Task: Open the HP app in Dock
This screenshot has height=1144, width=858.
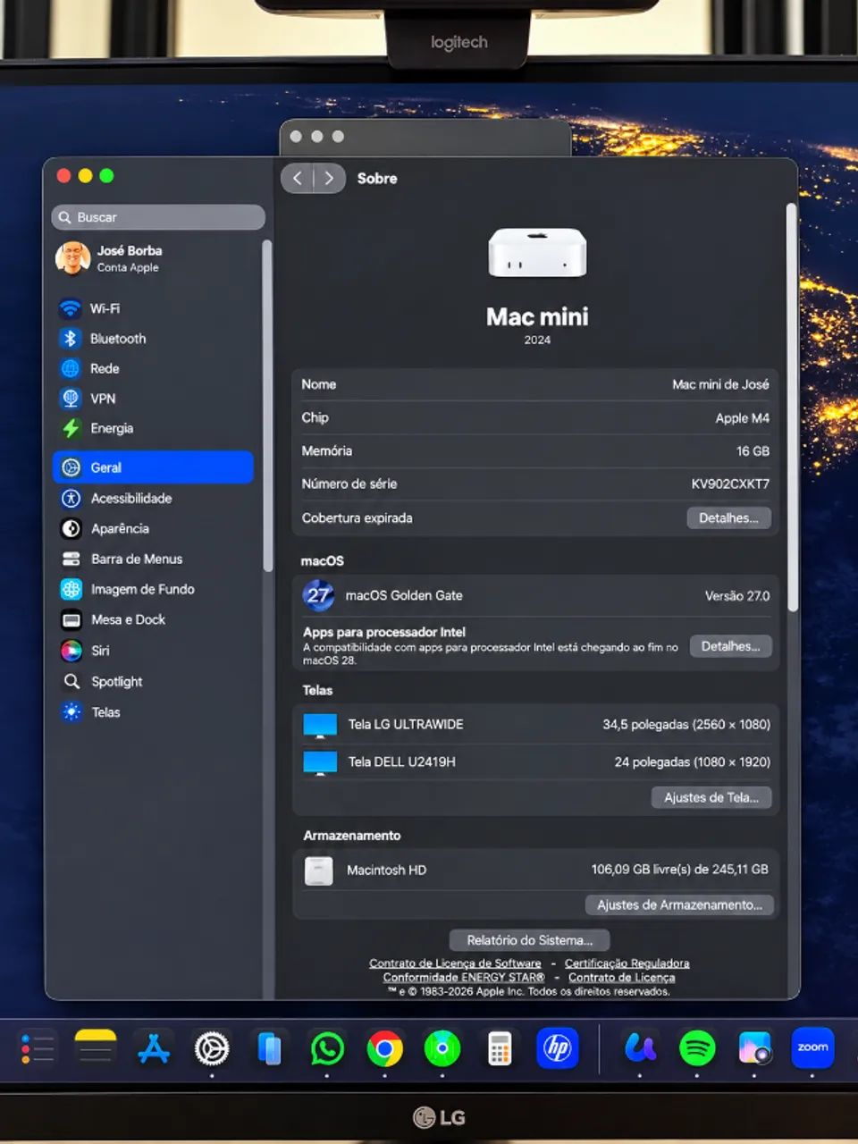Action: (558, 1047)
